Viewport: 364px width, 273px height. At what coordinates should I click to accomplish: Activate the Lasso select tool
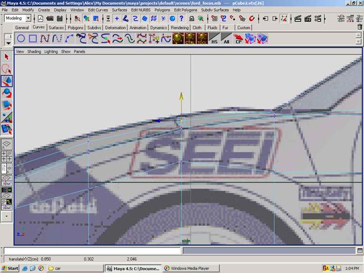click(x=7, y=69)
